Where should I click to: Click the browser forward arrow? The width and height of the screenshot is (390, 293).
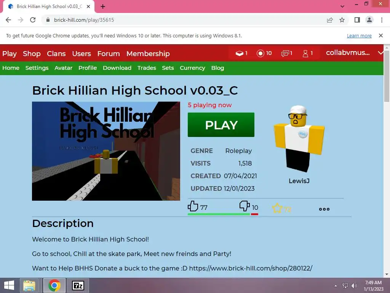[21, 20]
